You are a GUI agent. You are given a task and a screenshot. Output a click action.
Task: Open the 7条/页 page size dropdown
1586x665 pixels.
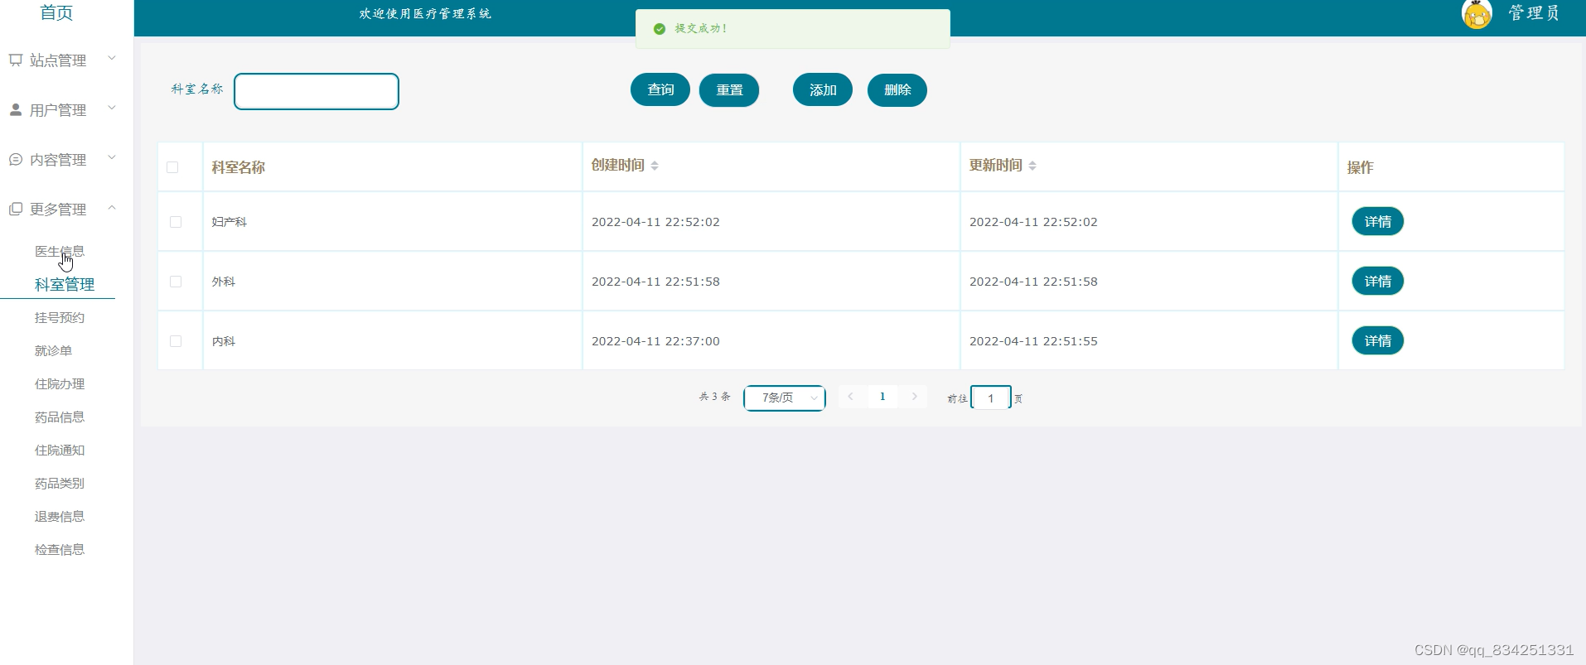point(785,398)
